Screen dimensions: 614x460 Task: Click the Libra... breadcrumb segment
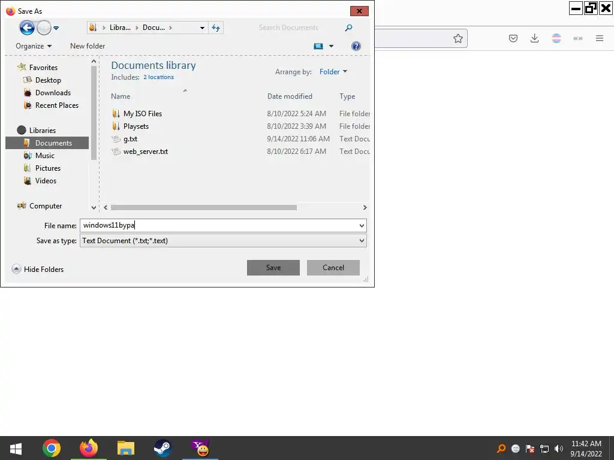coord(120,28)
